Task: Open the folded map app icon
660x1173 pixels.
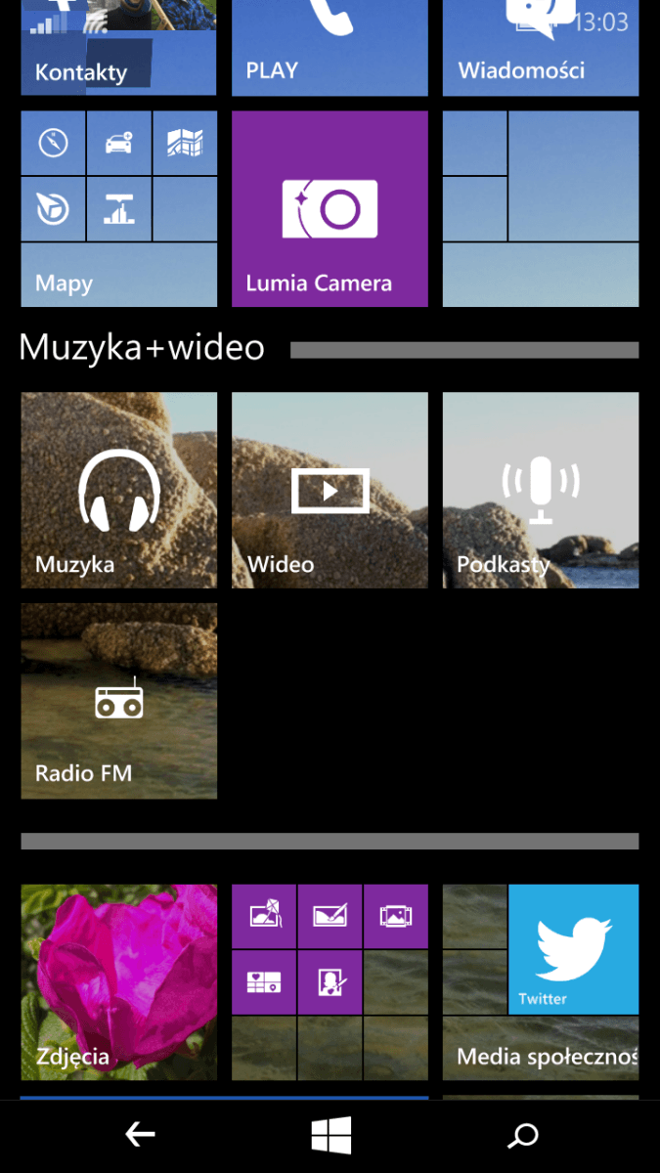Action: (x=185, y=143)
